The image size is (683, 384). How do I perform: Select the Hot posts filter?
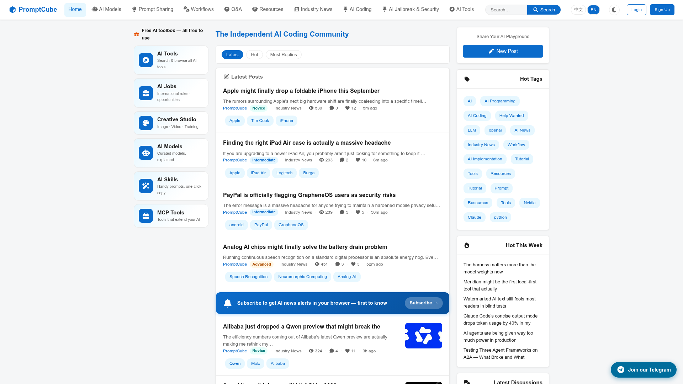[x=254, y=55]
